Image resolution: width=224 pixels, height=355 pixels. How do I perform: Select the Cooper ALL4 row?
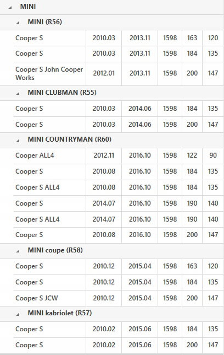[119, 155]
